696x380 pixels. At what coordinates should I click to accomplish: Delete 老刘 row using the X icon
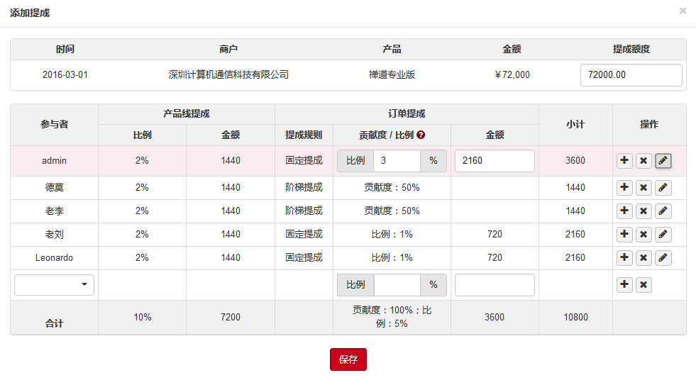643,235
